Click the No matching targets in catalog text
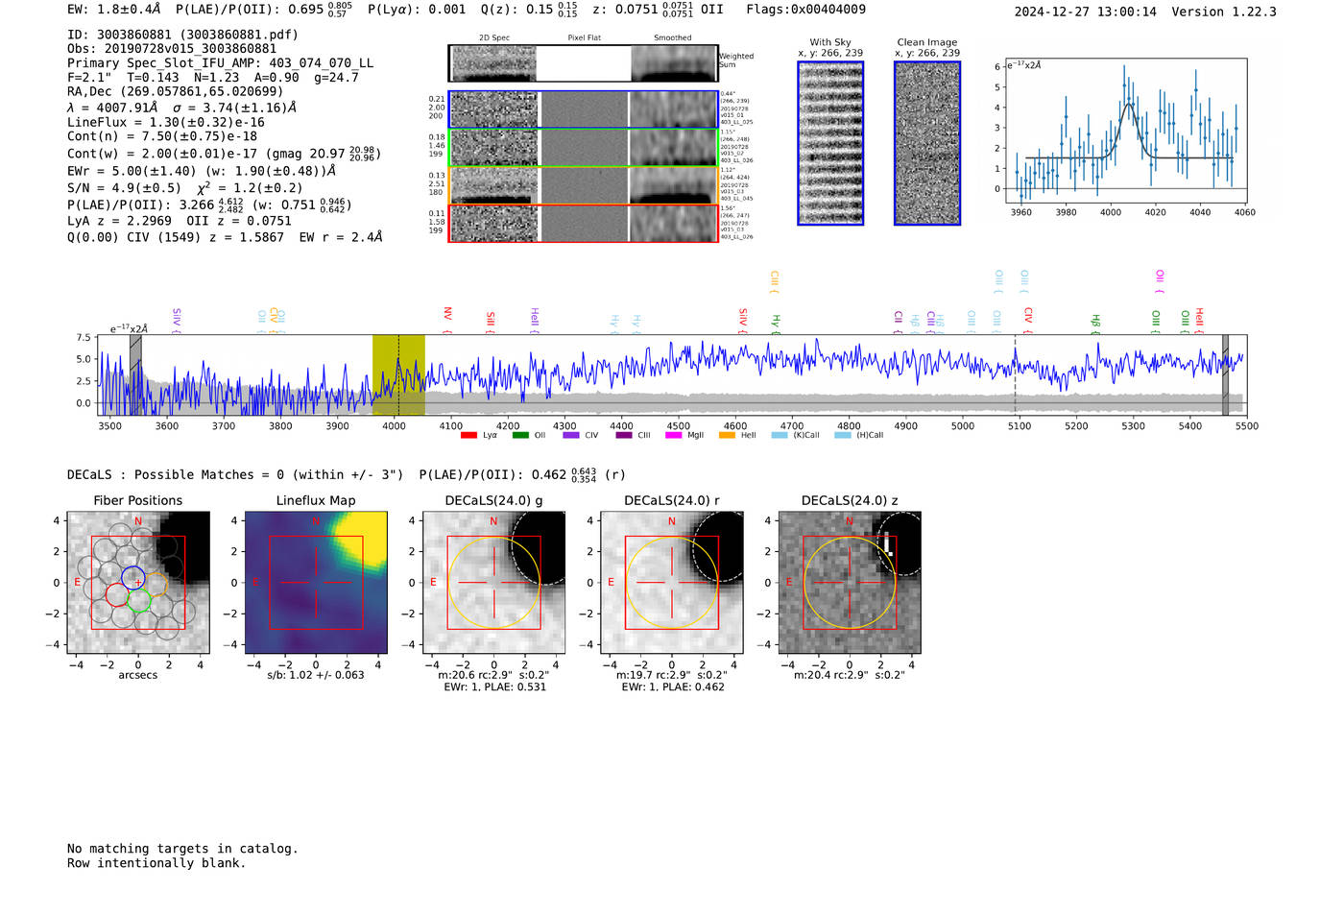1344x915 pixels. [x=182, y=849]
